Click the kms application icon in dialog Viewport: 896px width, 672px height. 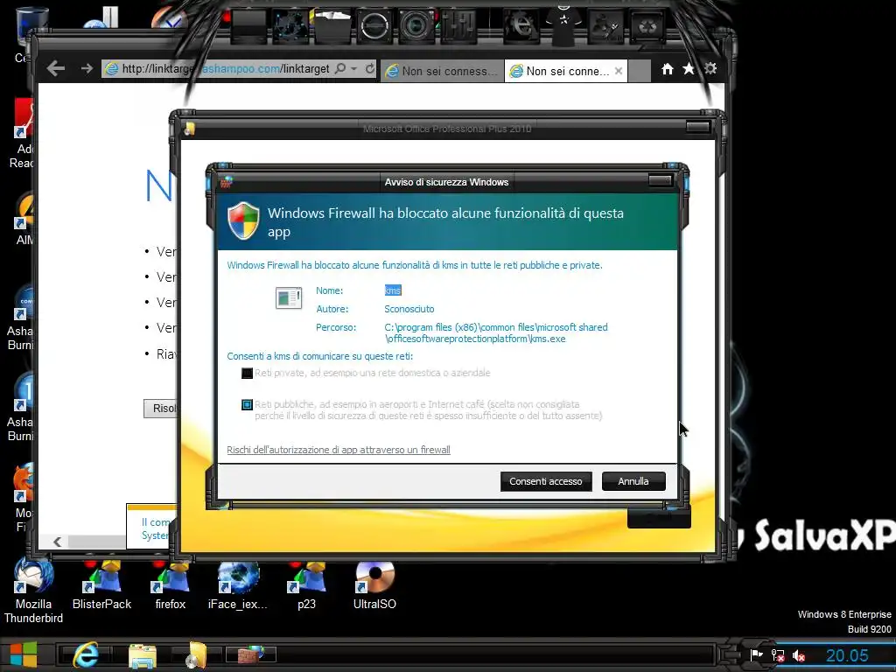tap(289, 297)
